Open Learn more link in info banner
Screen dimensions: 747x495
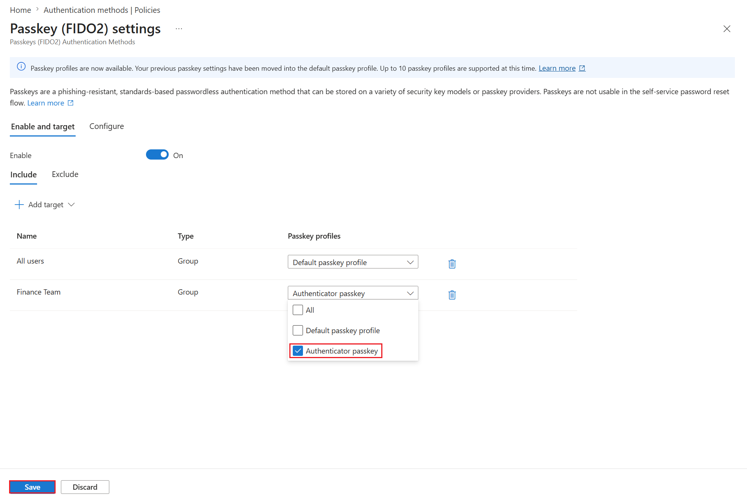[x=557, y=68]
